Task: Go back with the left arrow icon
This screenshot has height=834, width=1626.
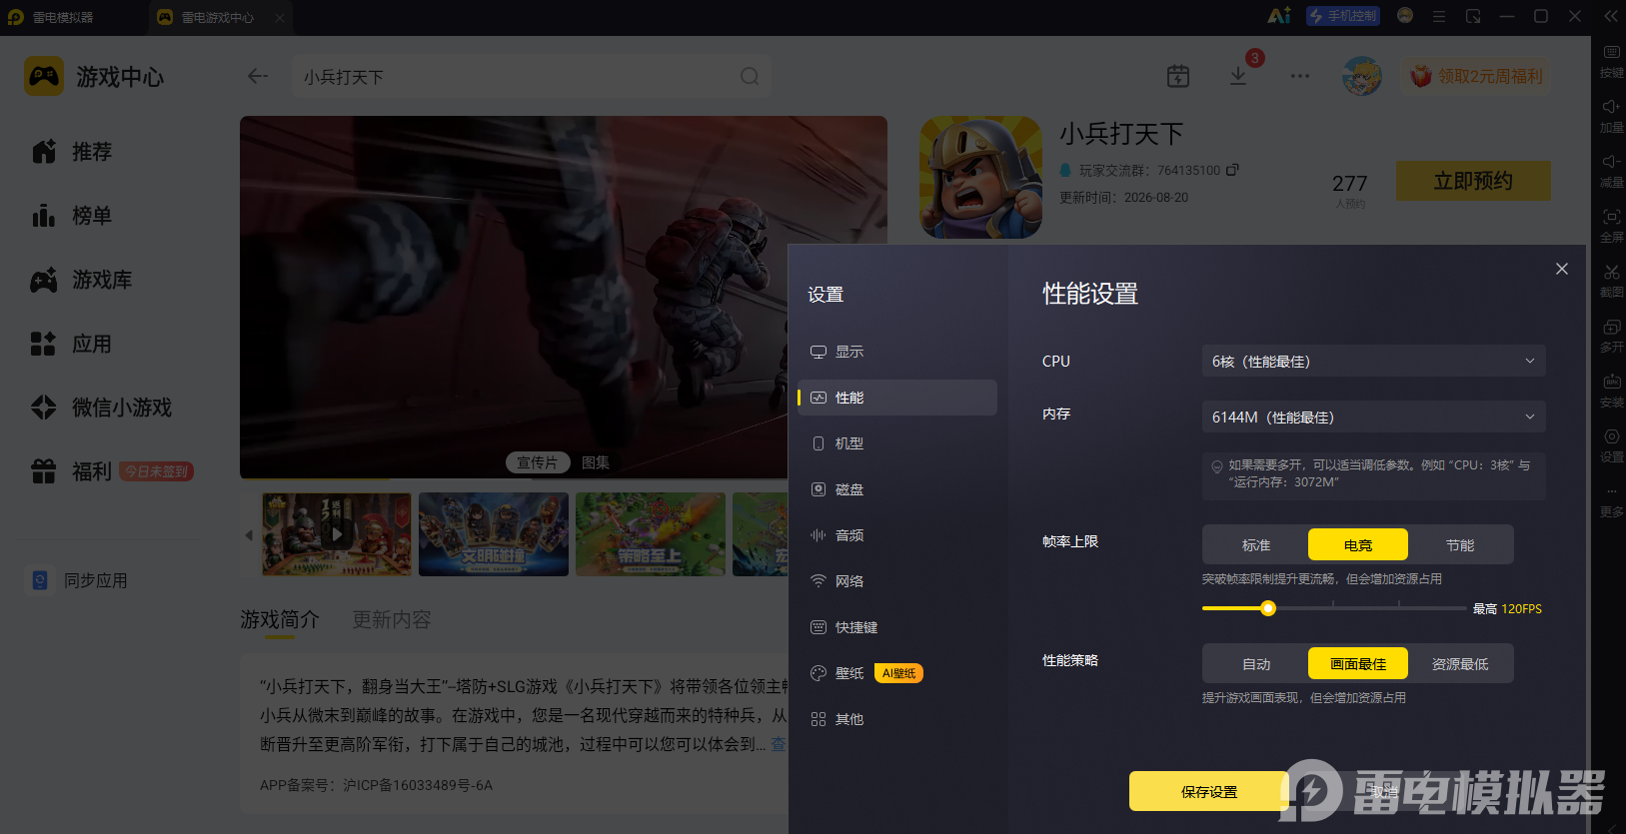Action: pos(258,76)
